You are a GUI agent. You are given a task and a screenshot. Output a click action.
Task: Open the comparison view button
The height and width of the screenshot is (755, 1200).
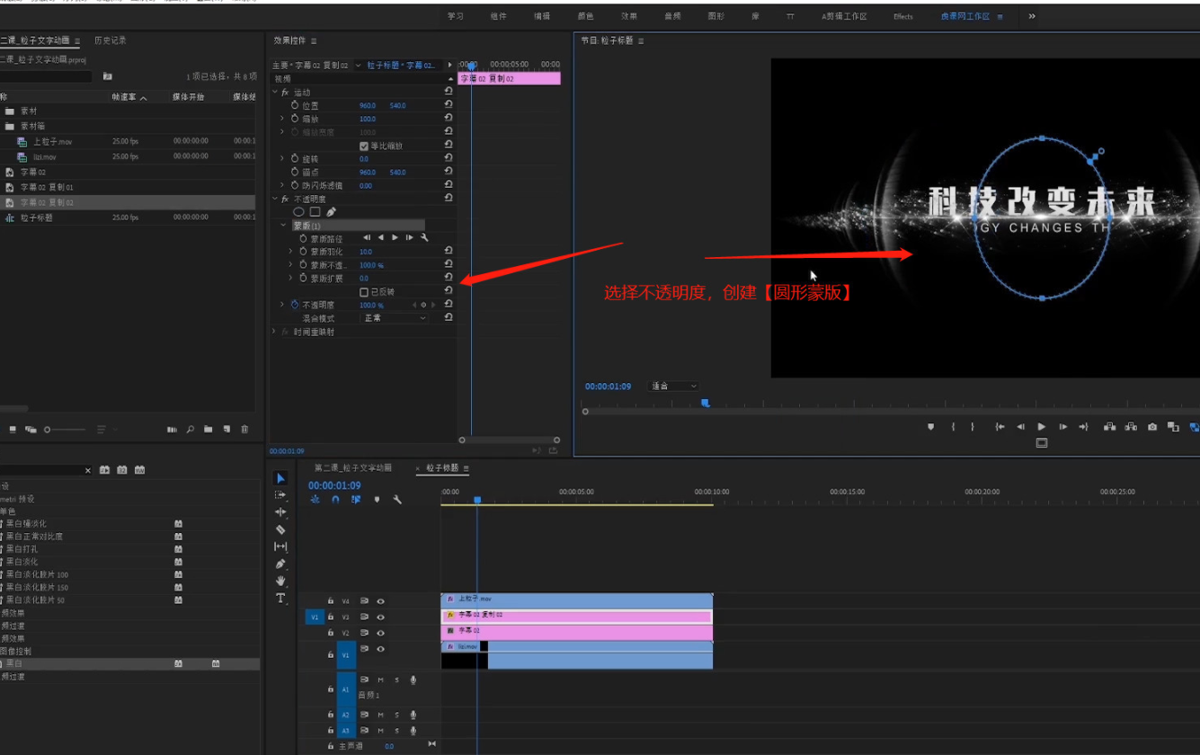click(x=1173, y=427)
